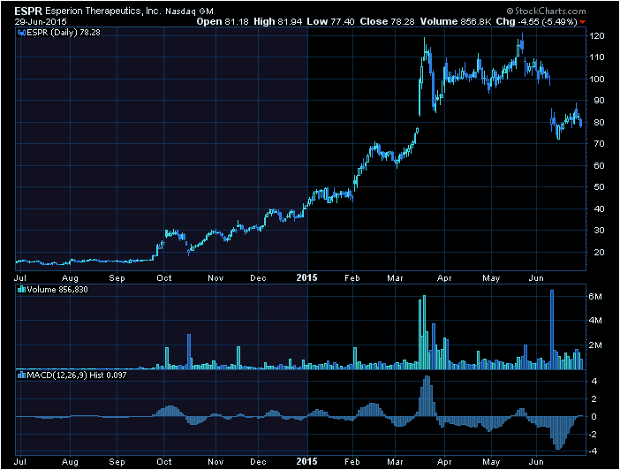Image resolution: width=620 pixels, height=470 pixels.
Task: Click the lowest MACD histogram trough in June
Action: [558, 433]
